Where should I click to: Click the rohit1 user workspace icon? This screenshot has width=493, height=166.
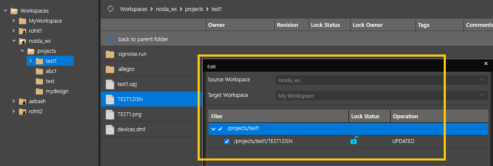(22, 31)
